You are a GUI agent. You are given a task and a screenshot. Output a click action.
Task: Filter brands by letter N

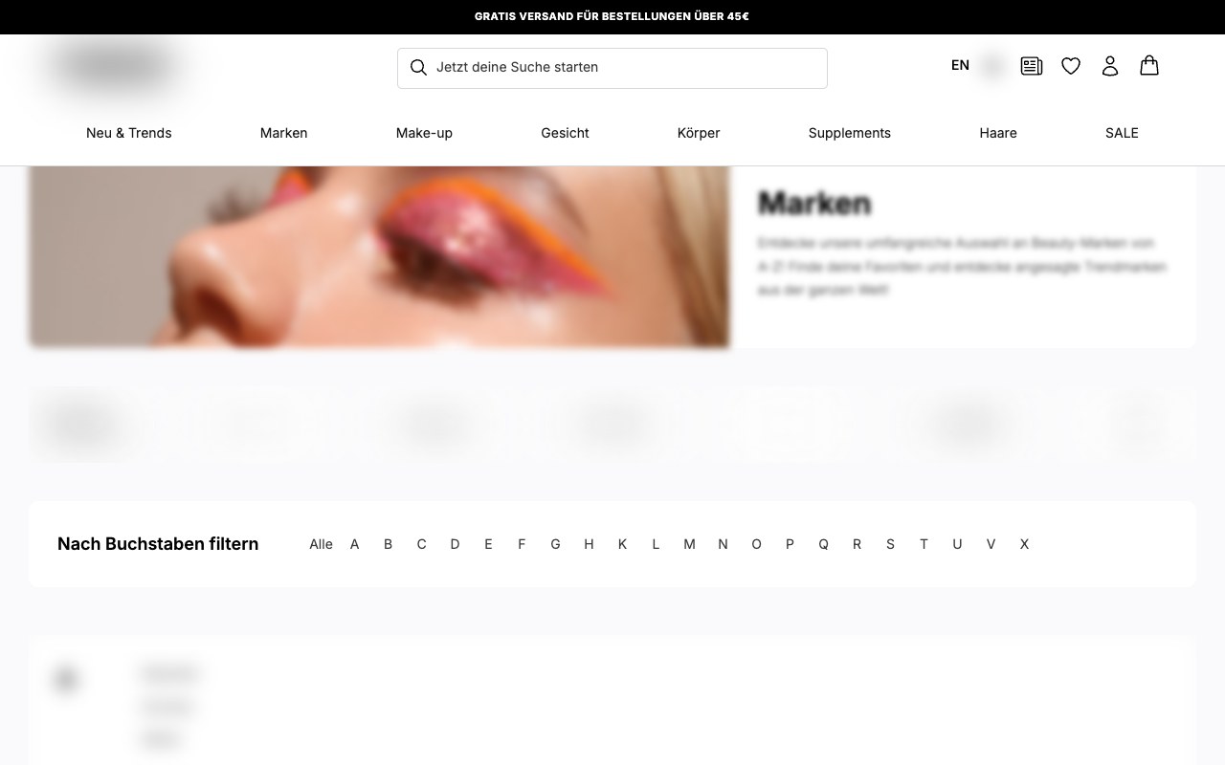pyautogui.click(x=723, y=544)
